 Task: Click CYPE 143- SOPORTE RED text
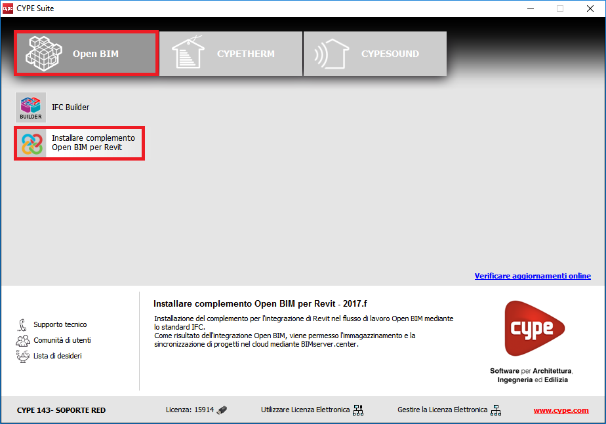tap(61, 410)
